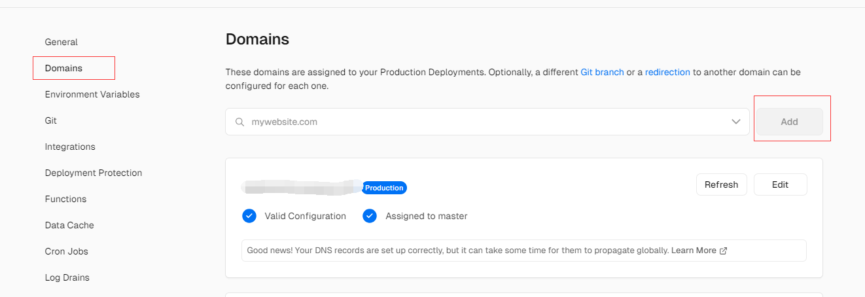Click the Edit button for the domain

point(780,184)
